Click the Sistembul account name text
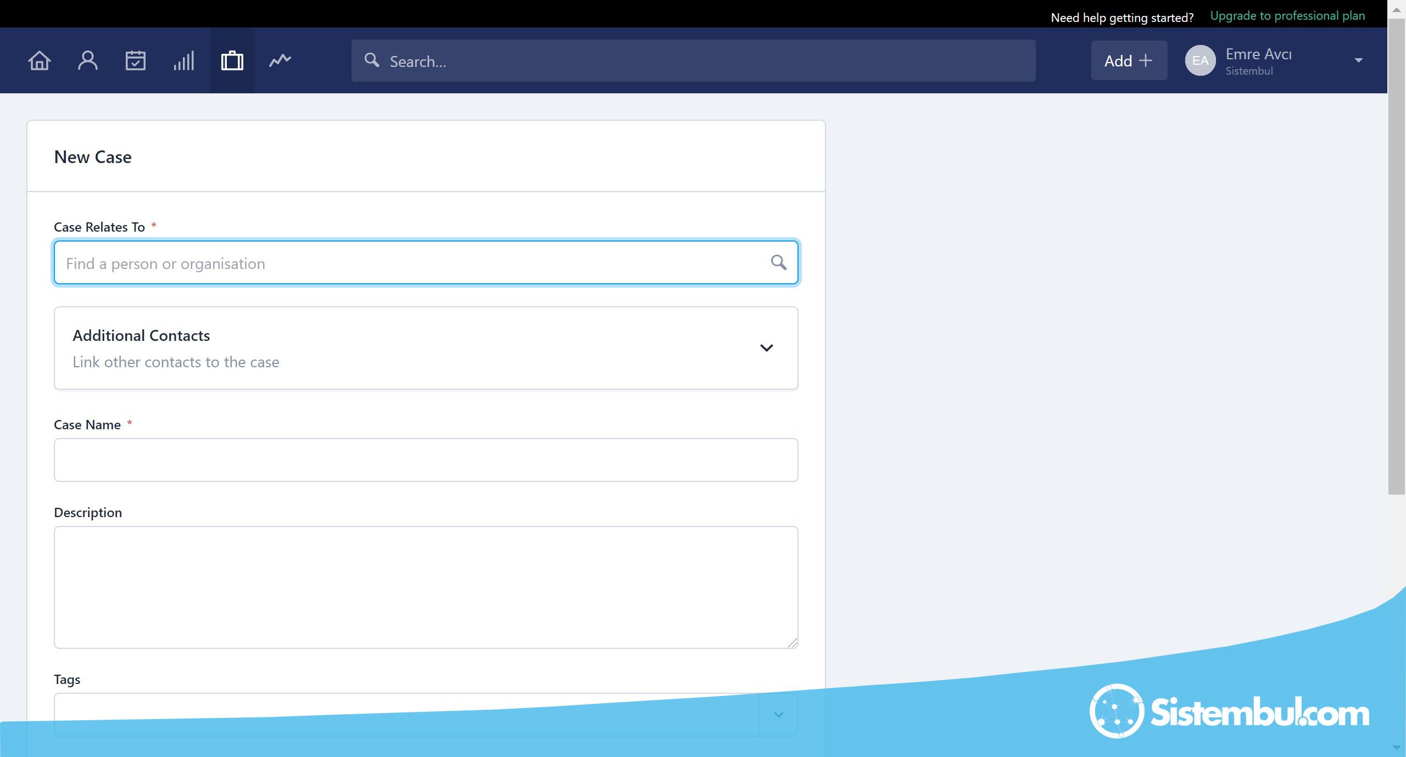 [x=1249, y=71]
